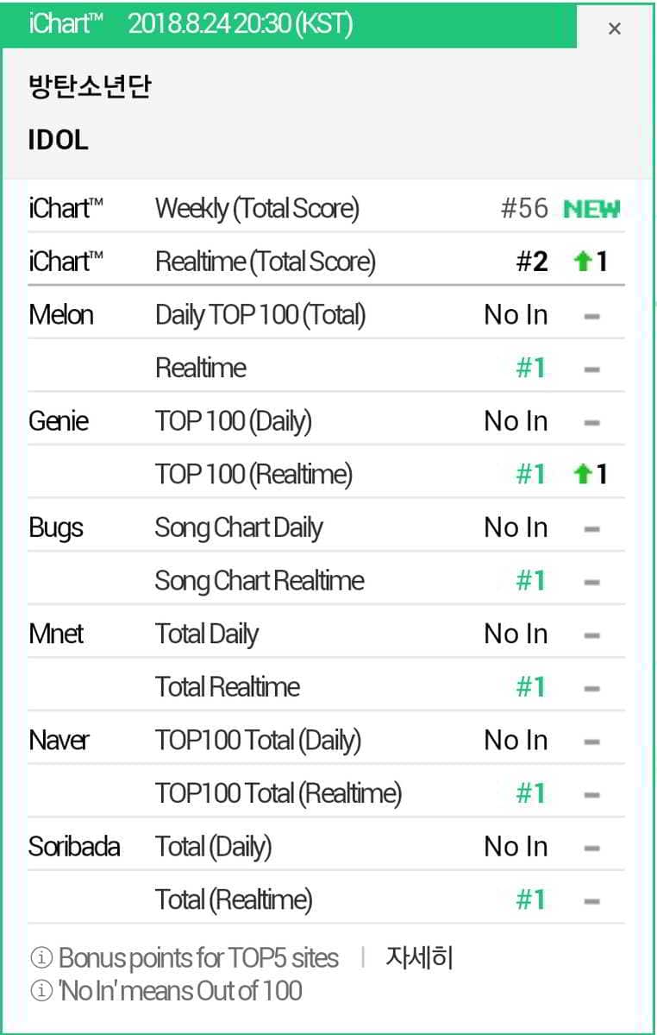The image size is (657, 1035).
Task: Click the green up arrow on Genie Realtime
Action: [584, 475]
